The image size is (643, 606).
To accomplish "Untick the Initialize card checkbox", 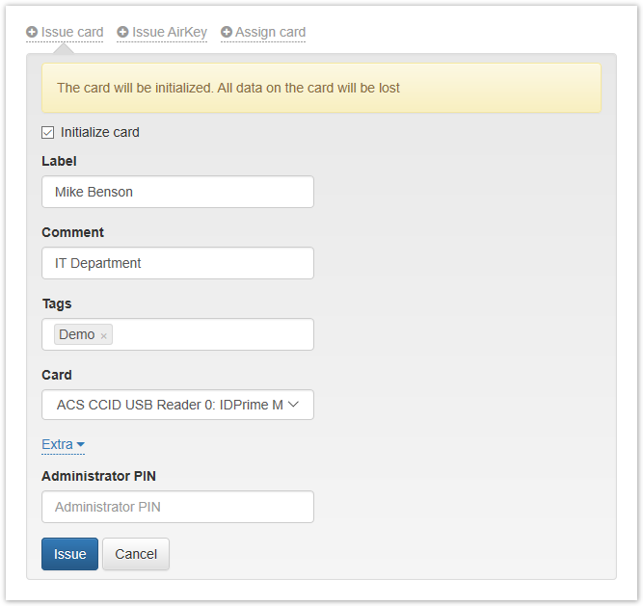I will (48, 132).
